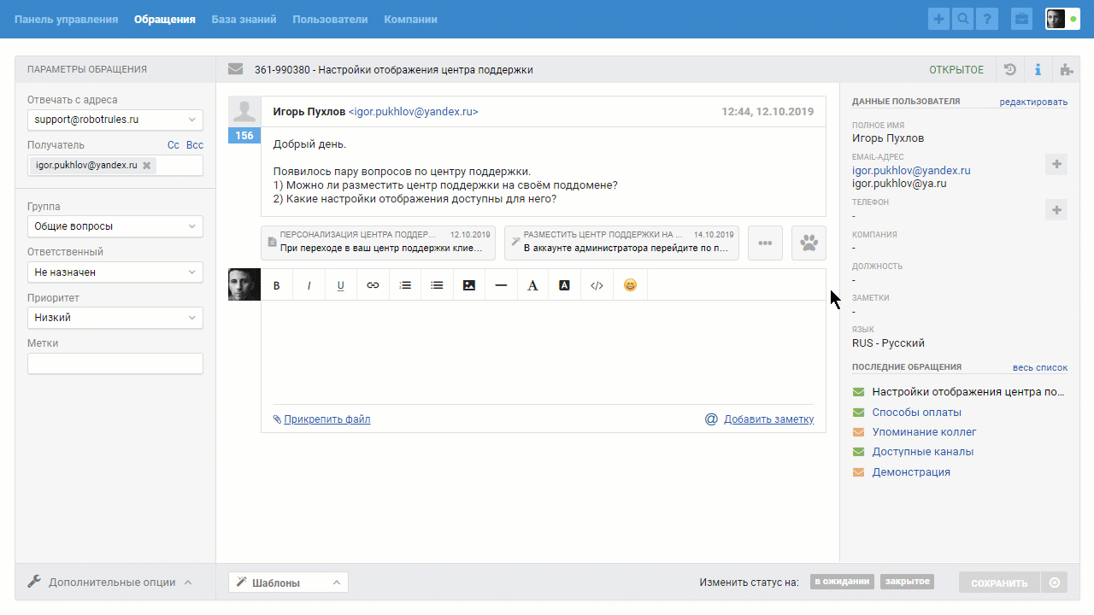
Task: Open recent ticket 'Настройки отображения центра'
Action: point(968,392)
